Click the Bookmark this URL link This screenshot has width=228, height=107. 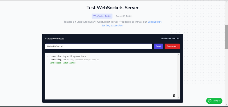click(170, 39)
